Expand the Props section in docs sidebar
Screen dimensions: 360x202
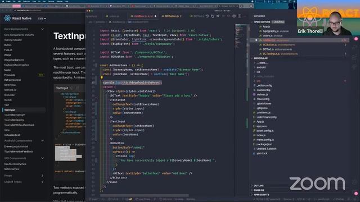[x=42, y=176]
